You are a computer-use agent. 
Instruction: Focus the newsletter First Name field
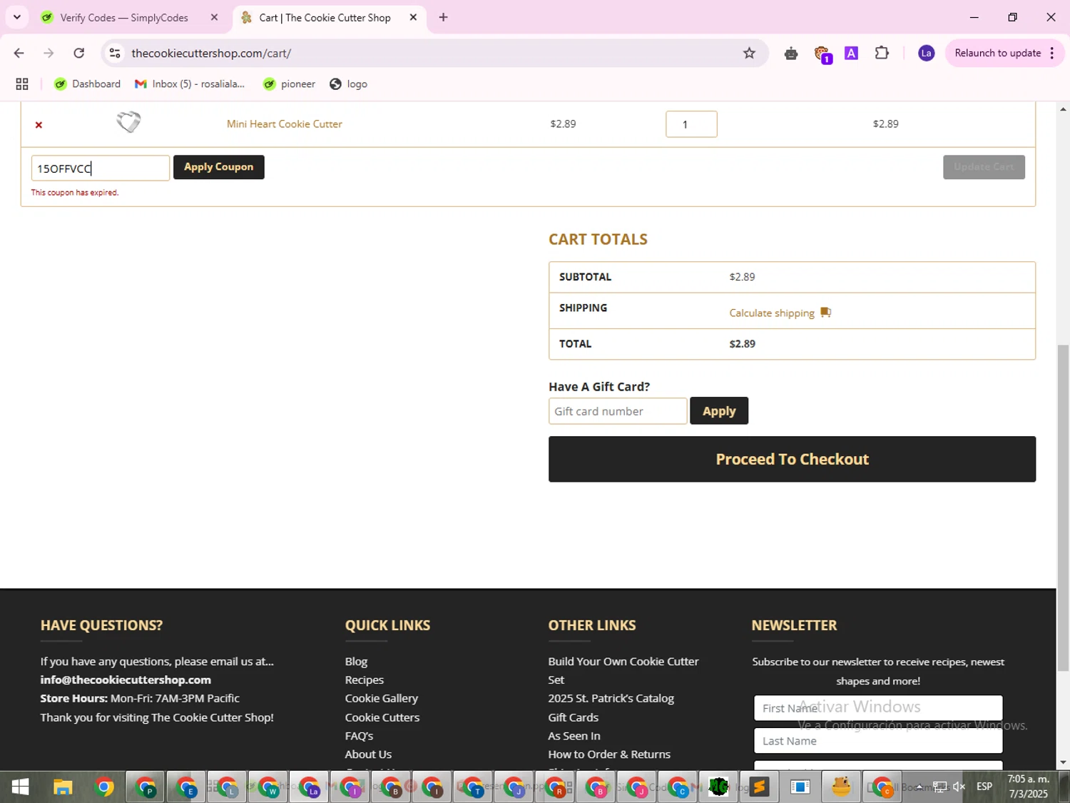click(878, 708)
